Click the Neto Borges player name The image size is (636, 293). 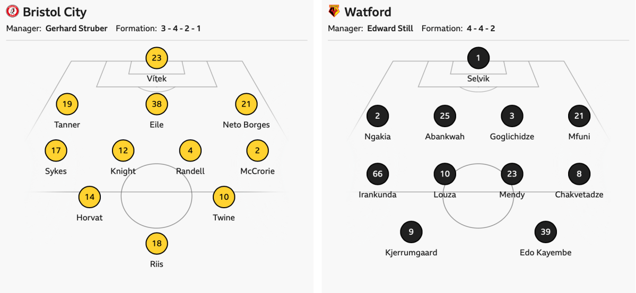click(x=246, y=125)
